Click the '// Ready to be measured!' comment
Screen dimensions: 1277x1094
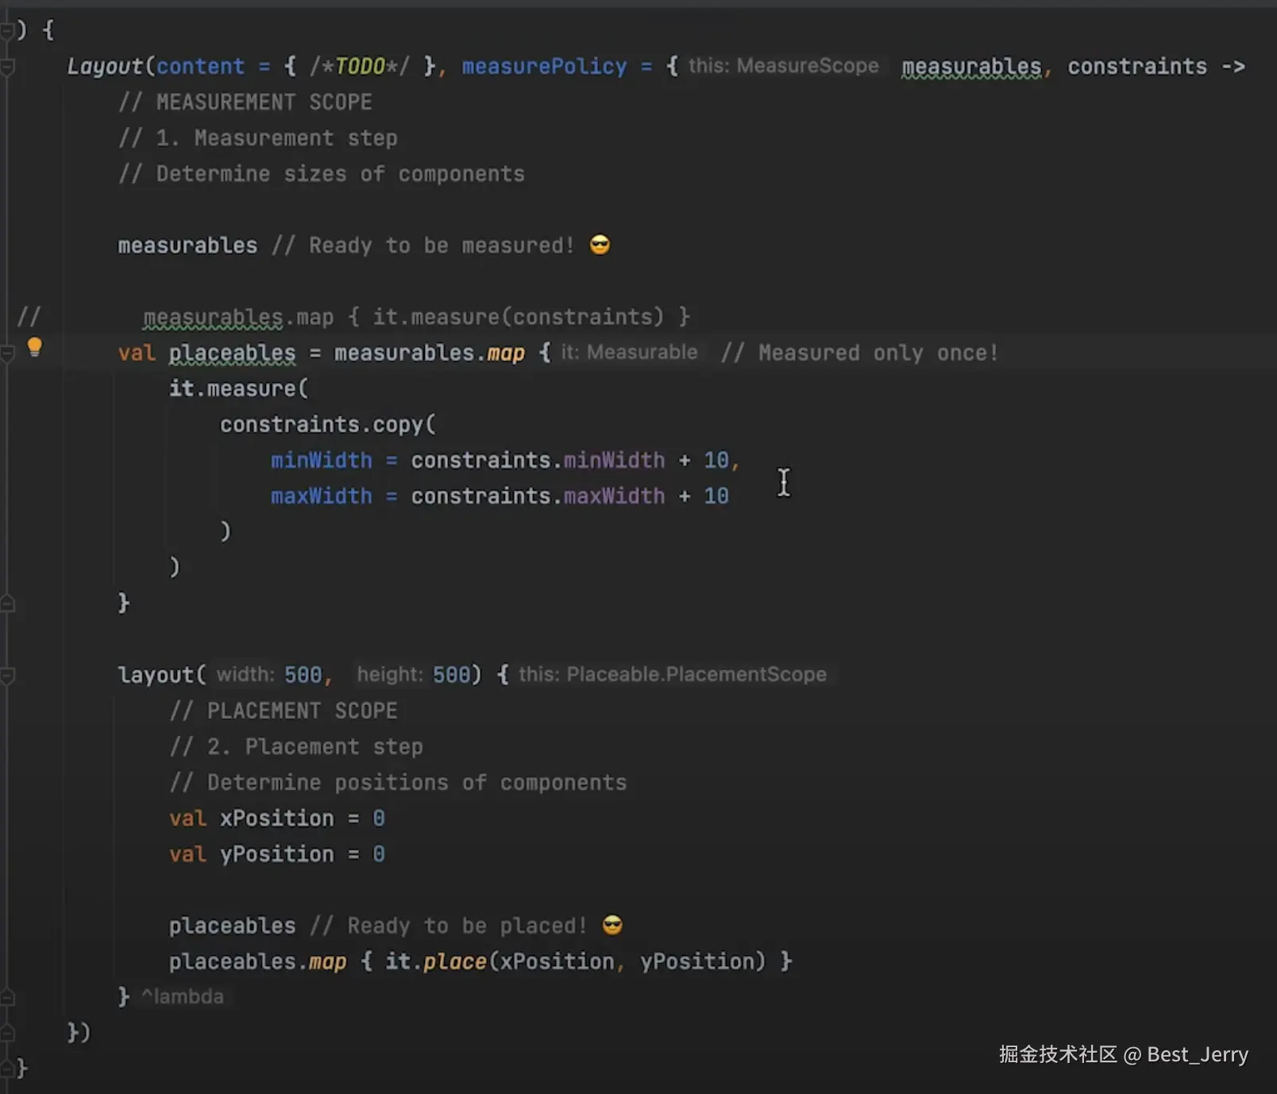coord(423,245)
